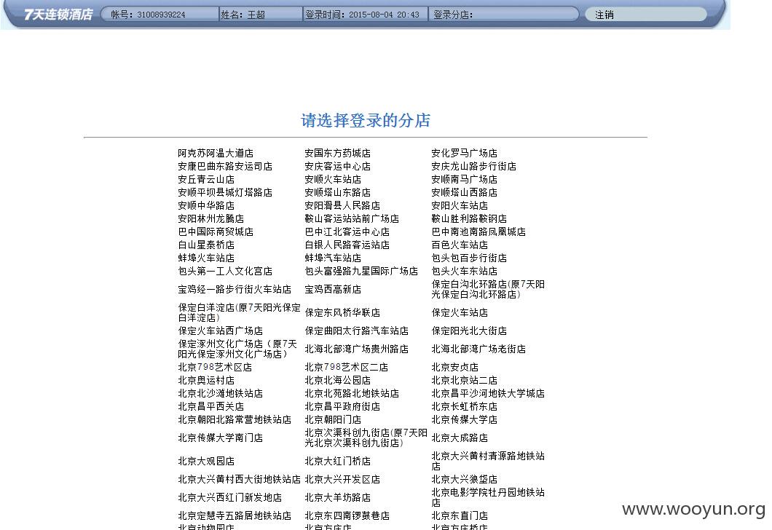Select 宝鸡西高新店
Image resolution: width=772 pixels, height=530 pixels.
tap(333, 289)
